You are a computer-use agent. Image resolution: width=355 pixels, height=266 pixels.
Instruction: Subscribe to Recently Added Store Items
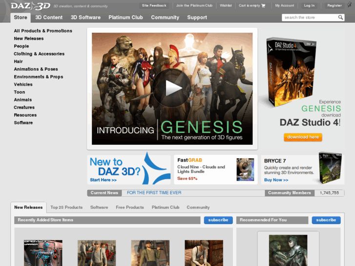coord(218,220)
